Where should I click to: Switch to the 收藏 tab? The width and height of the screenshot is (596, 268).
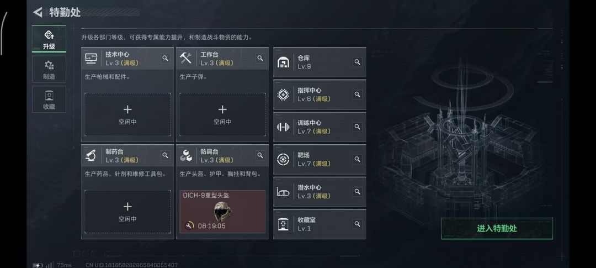point(49,99)
